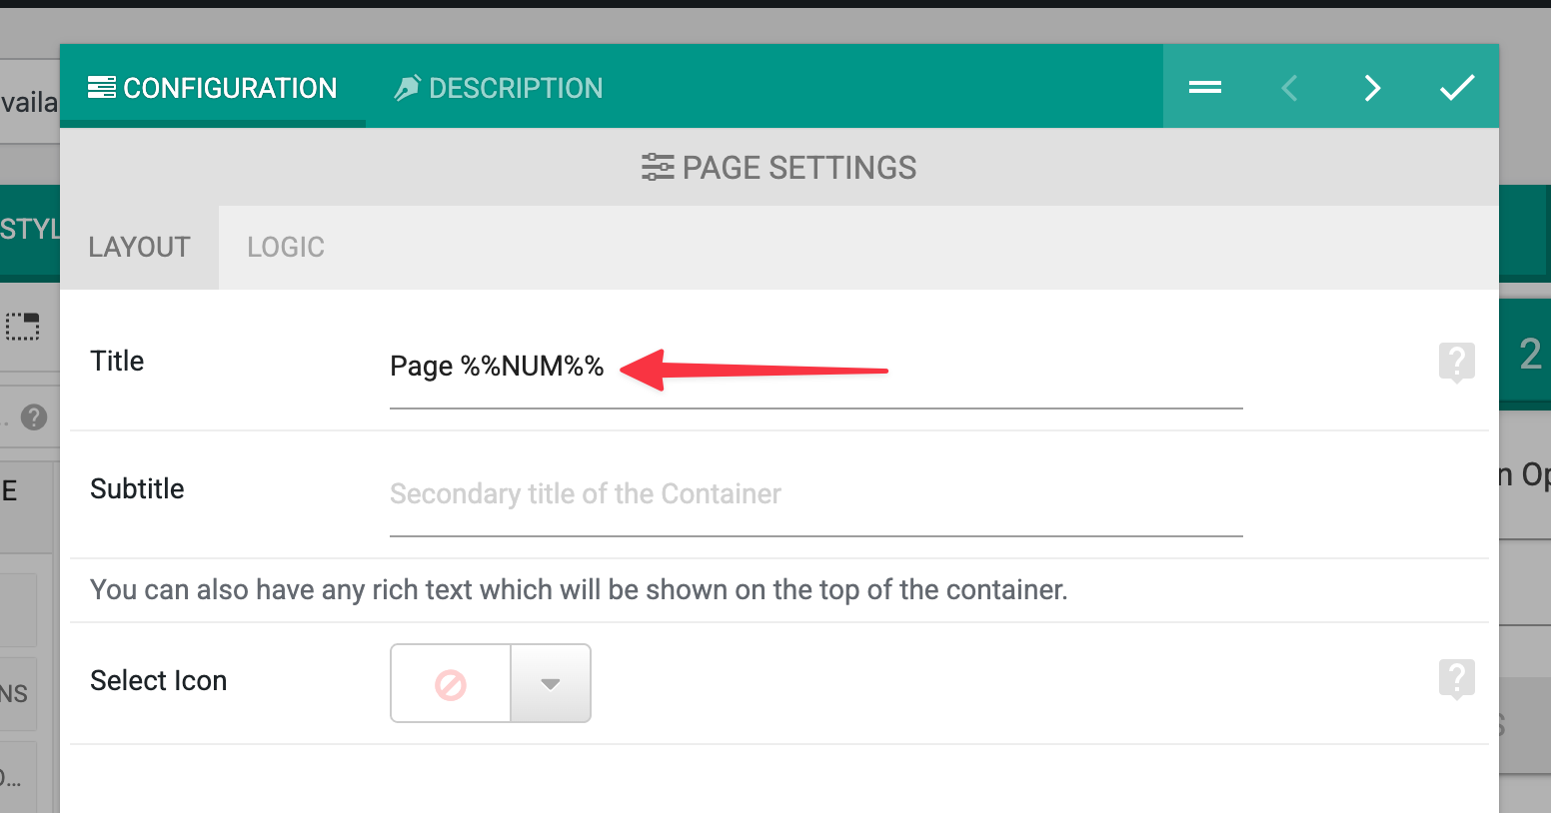Click the double-line drag handle icon
Viewport: 1551px width, 813px height.
1204,88
